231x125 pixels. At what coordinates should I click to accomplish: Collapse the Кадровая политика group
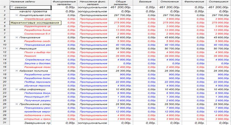coord(16,70)
